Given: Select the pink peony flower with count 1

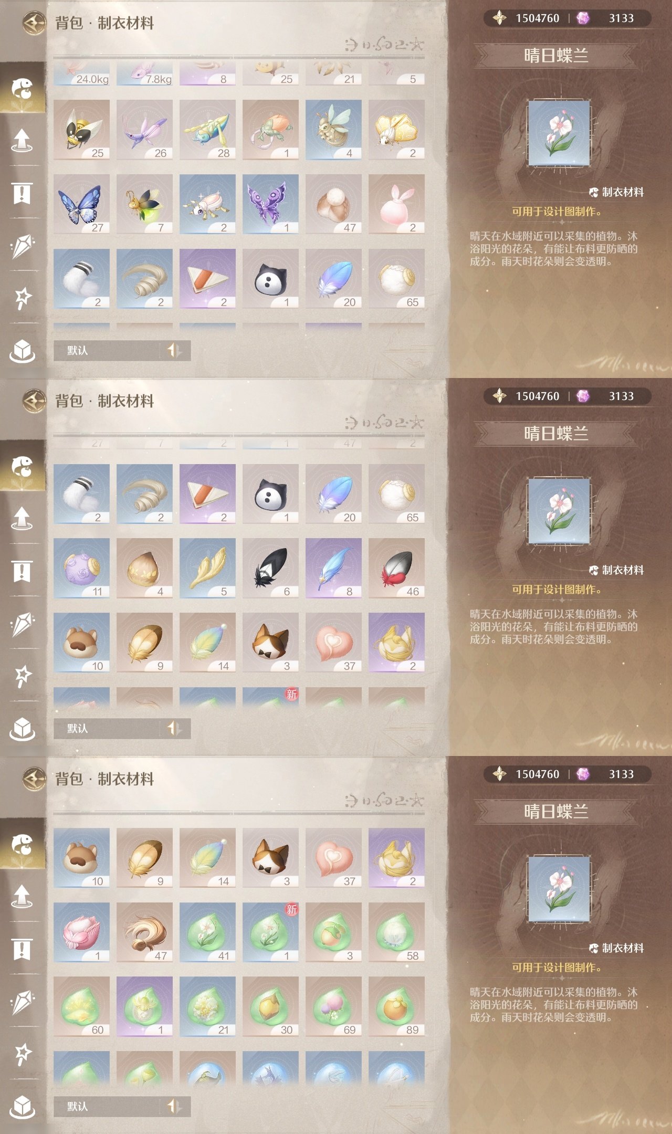Looking at the screenshot, I should (81, 932).
